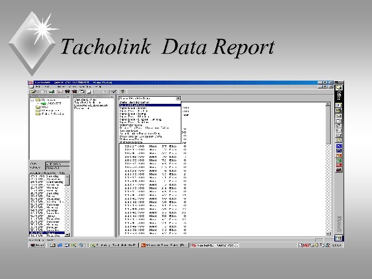372x279 pixels.
Task: Click the Driver field in the left panel
Action: coord(58,164)
